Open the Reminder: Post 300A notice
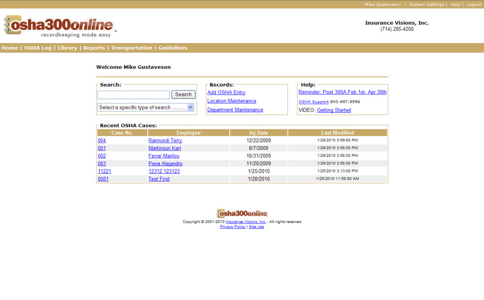This screenshot has height=300, width=484. [342, 91]
